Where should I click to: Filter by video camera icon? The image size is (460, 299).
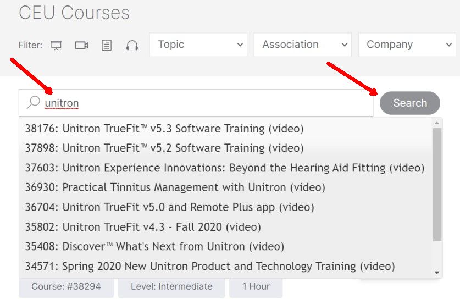81,45
